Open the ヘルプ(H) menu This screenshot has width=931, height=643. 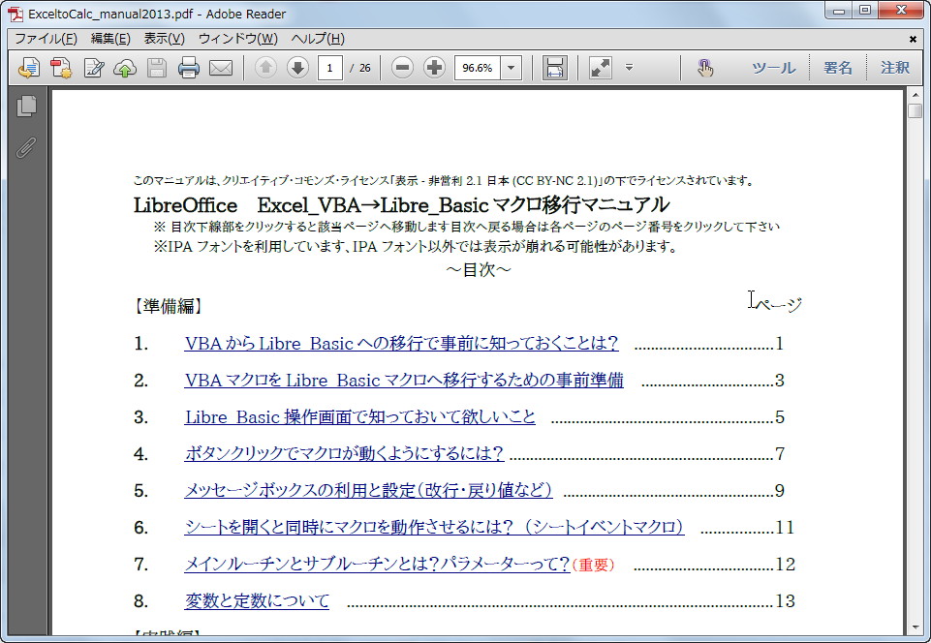(x=318, y=39)
